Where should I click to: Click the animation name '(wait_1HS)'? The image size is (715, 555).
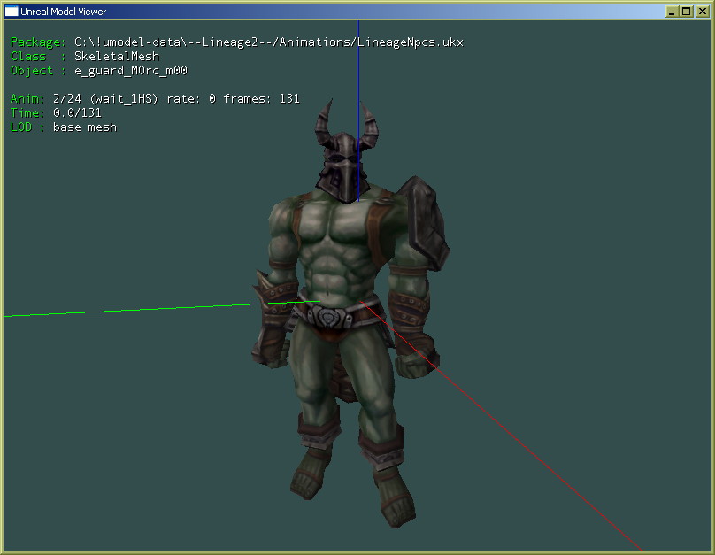(124, 99)
